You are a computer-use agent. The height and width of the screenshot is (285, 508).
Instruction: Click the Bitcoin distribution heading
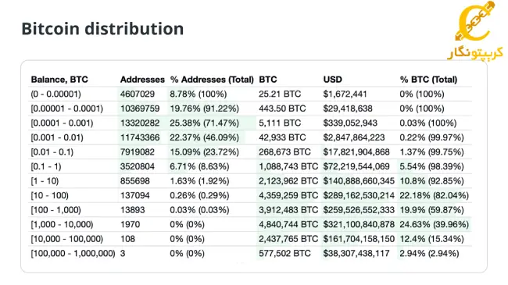pyautogui.click(x=102, y=28)
